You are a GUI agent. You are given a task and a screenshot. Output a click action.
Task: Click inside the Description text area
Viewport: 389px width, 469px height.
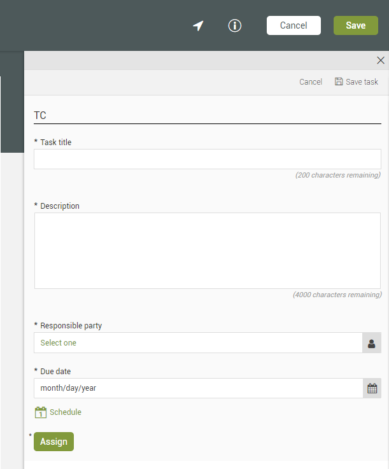click(207, 251)
